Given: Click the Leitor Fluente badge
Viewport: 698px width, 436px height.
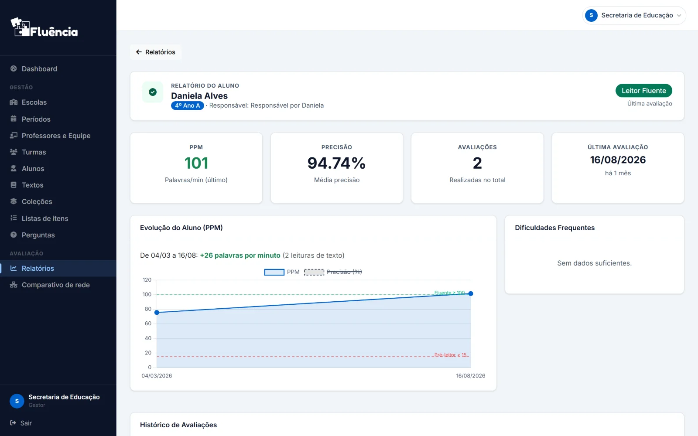Looking at the screenshot, I should tap(643, 91).
